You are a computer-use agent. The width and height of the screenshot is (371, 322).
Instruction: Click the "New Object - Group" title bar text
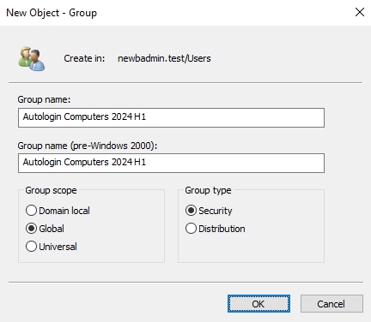[x=52, y=13]
